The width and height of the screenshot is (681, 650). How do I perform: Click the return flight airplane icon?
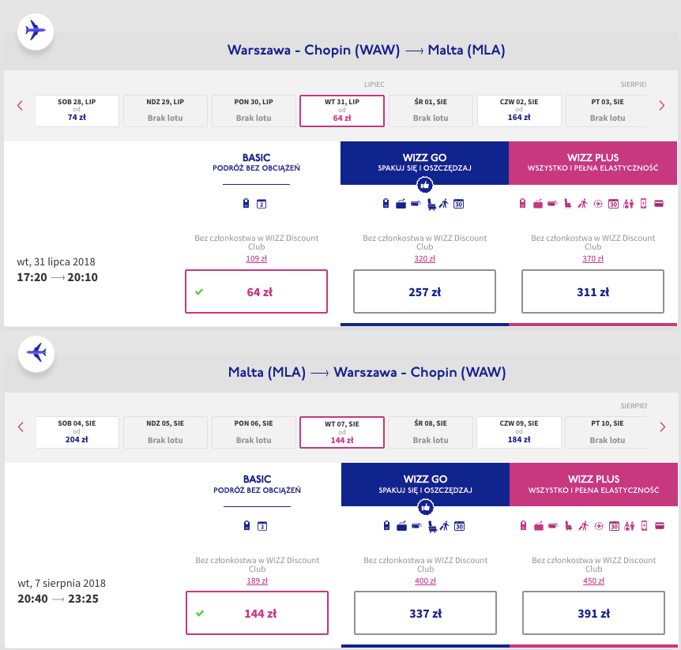[x=36, y=352]
